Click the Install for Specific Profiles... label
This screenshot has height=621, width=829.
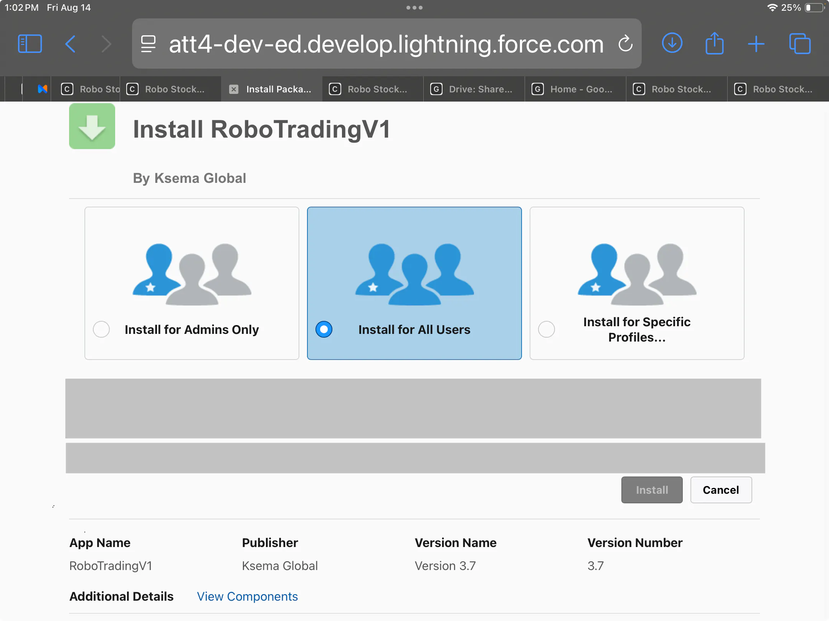coord(637,330)
